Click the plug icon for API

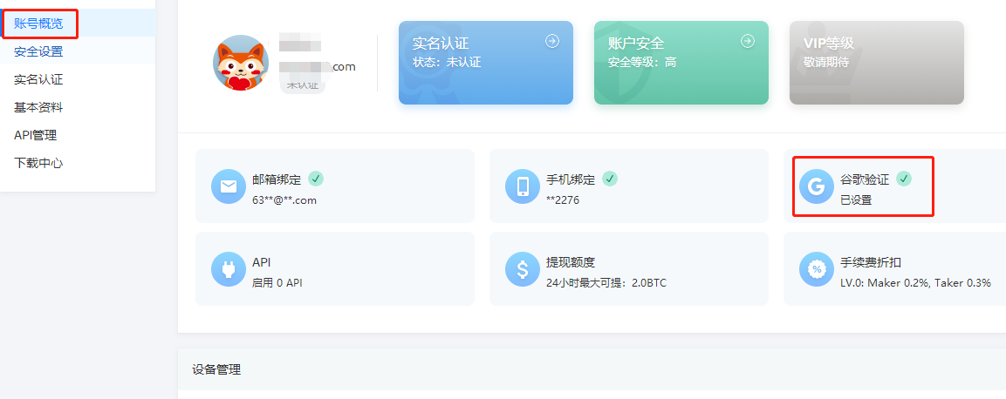(229, 269)
